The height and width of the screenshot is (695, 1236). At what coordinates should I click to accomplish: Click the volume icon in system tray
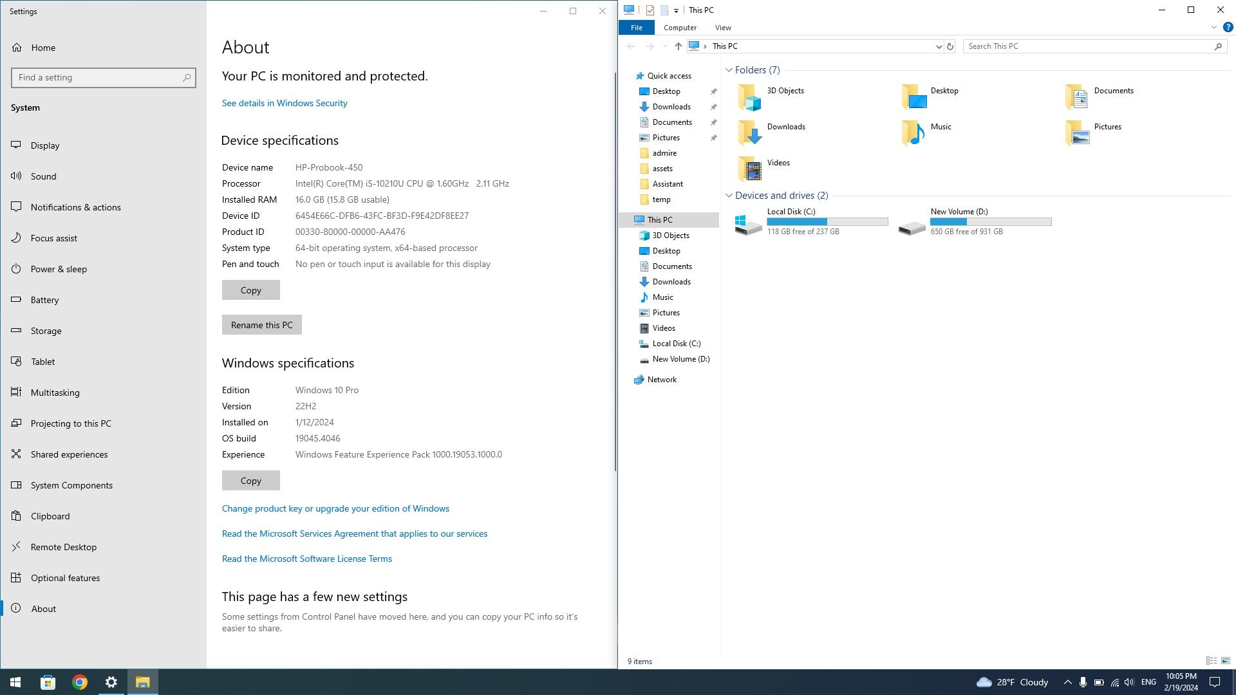1129,682
